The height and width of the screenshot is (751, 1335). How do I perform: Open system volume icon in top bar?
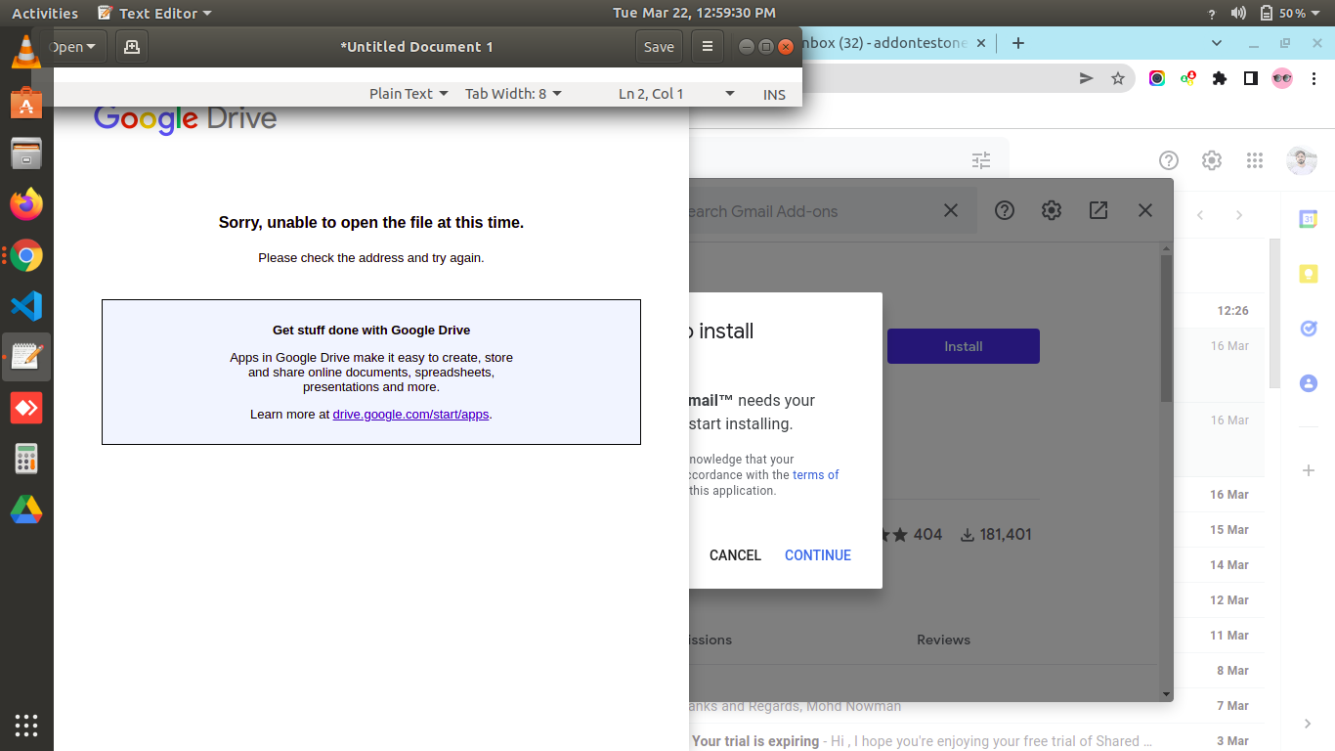point(1238,13)
